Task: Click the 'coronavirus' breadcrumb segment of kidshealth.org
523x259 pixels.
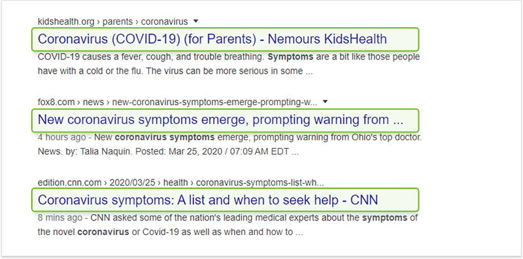Action: pos(165,22)
